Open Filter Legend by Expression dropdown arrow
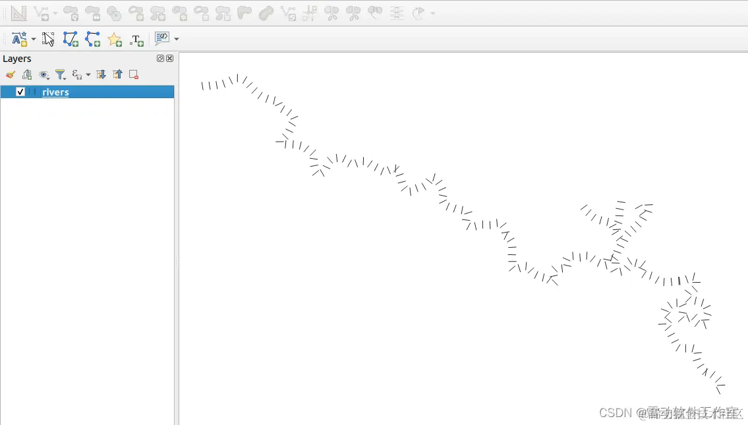Screen dimensions: 748x425 point(88,74)
